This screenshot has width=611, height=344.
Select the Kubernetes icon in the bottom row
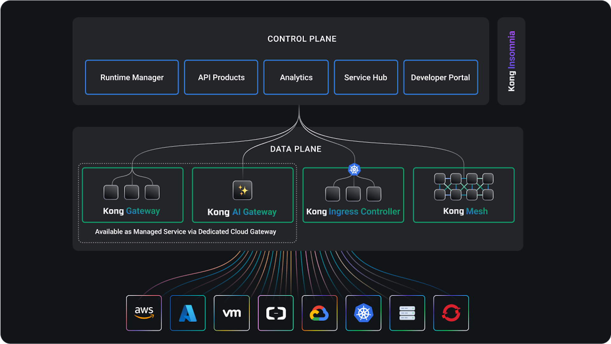[363, 313]
